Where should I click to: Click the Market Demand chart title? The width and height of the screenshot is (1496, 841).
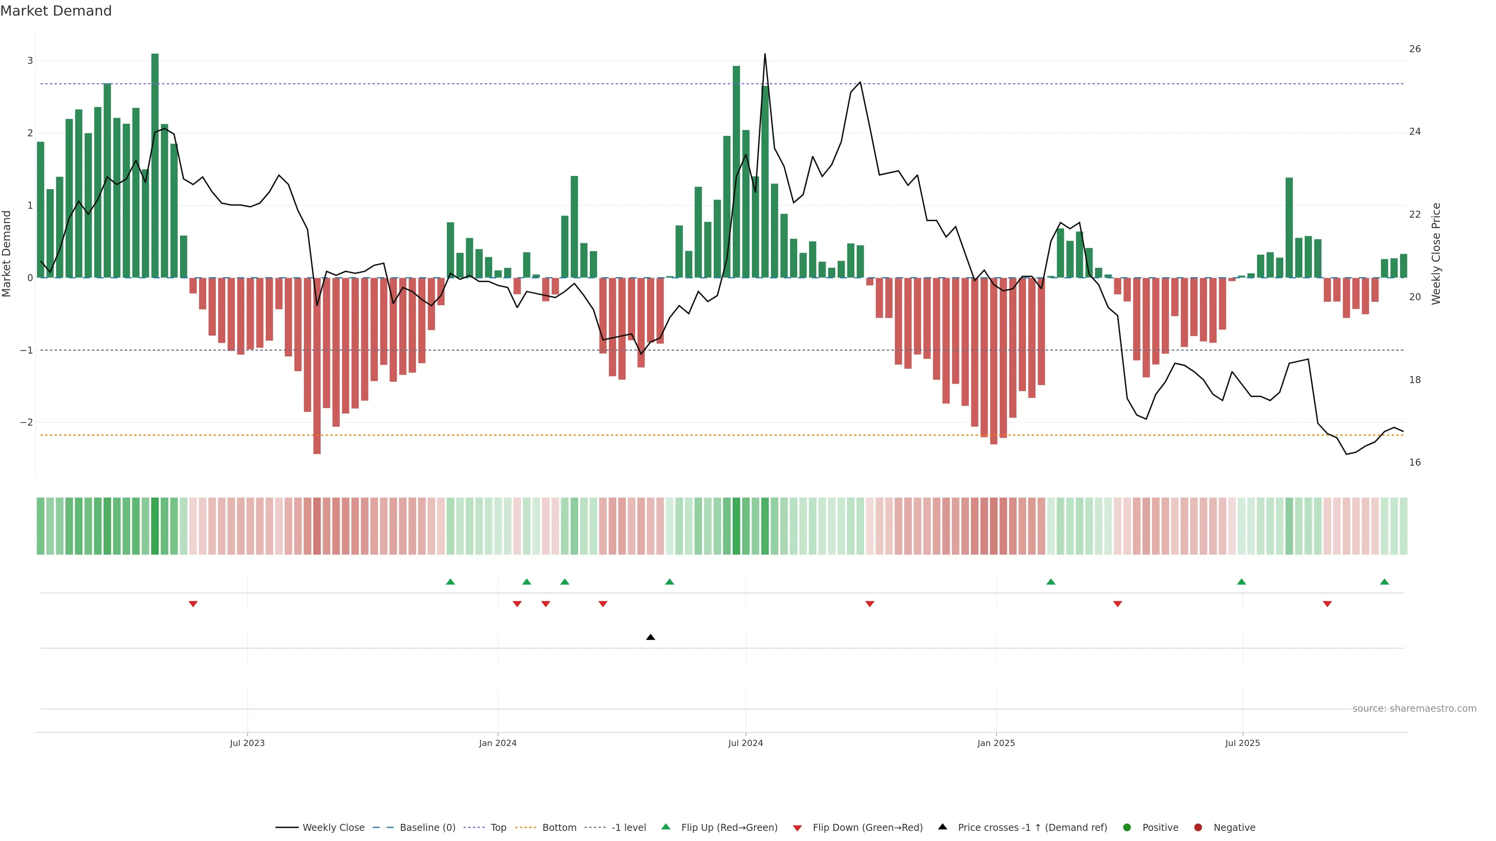[x=56, y=11]
